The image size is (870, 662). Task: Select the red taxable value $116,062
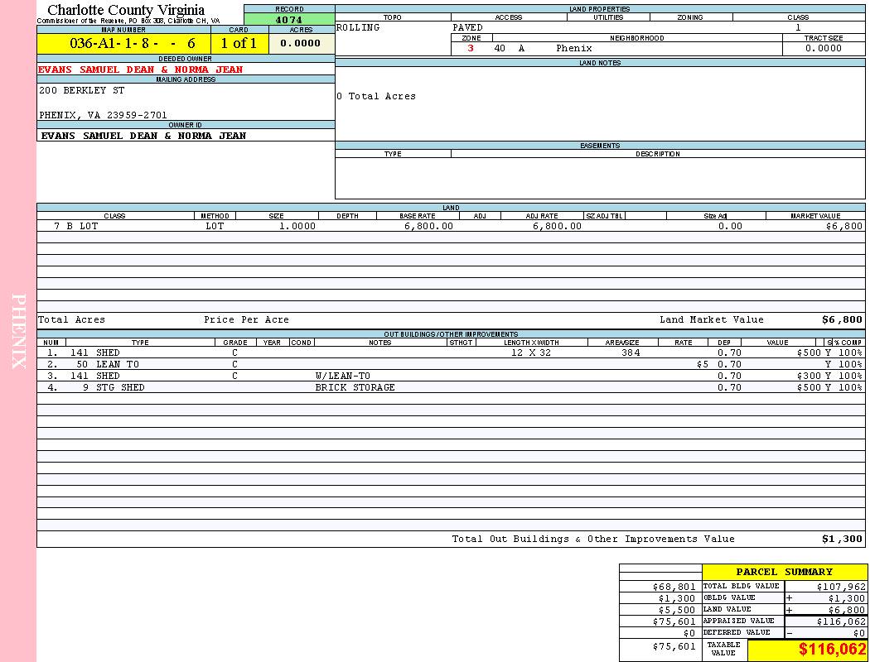[x=832, y=650]
